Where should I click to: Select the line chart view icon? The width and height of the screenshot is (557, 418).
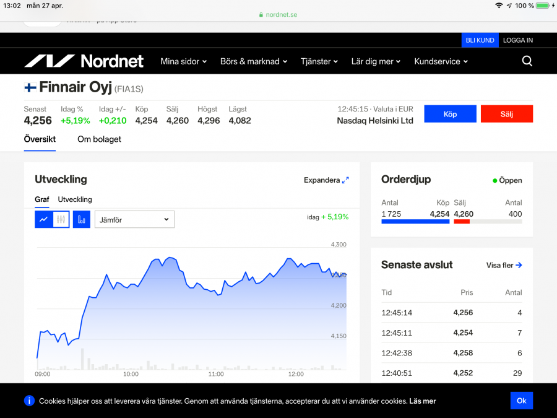(43, 219)
